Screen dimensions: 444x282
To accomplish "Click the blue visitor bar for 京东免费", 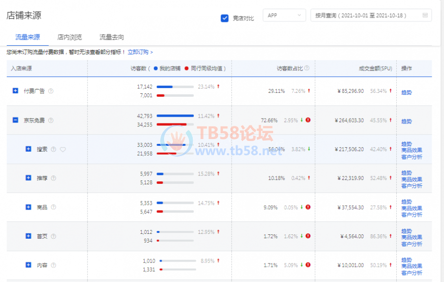I will click(x=175, y=116).
